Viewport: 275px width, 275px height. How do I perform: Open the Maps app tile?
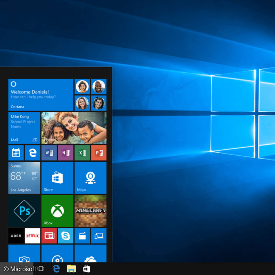(x=90, y=177)
